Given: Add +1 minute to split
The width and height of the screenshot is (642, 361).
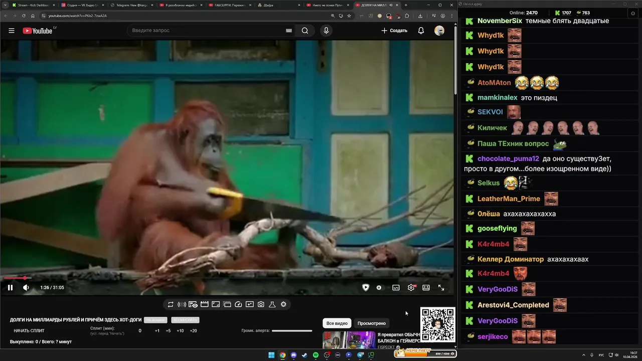Looking at the screenshot, I should tap(157, 331).
